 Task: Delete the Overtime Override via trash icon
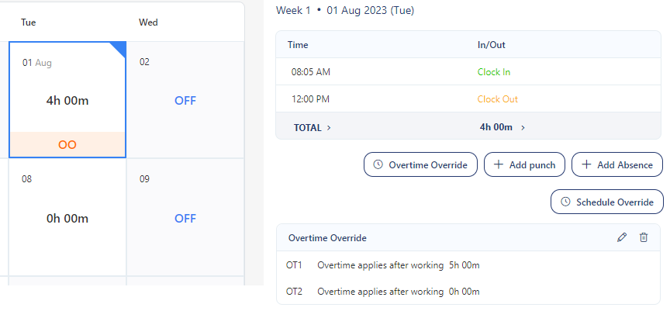(644, 237)
